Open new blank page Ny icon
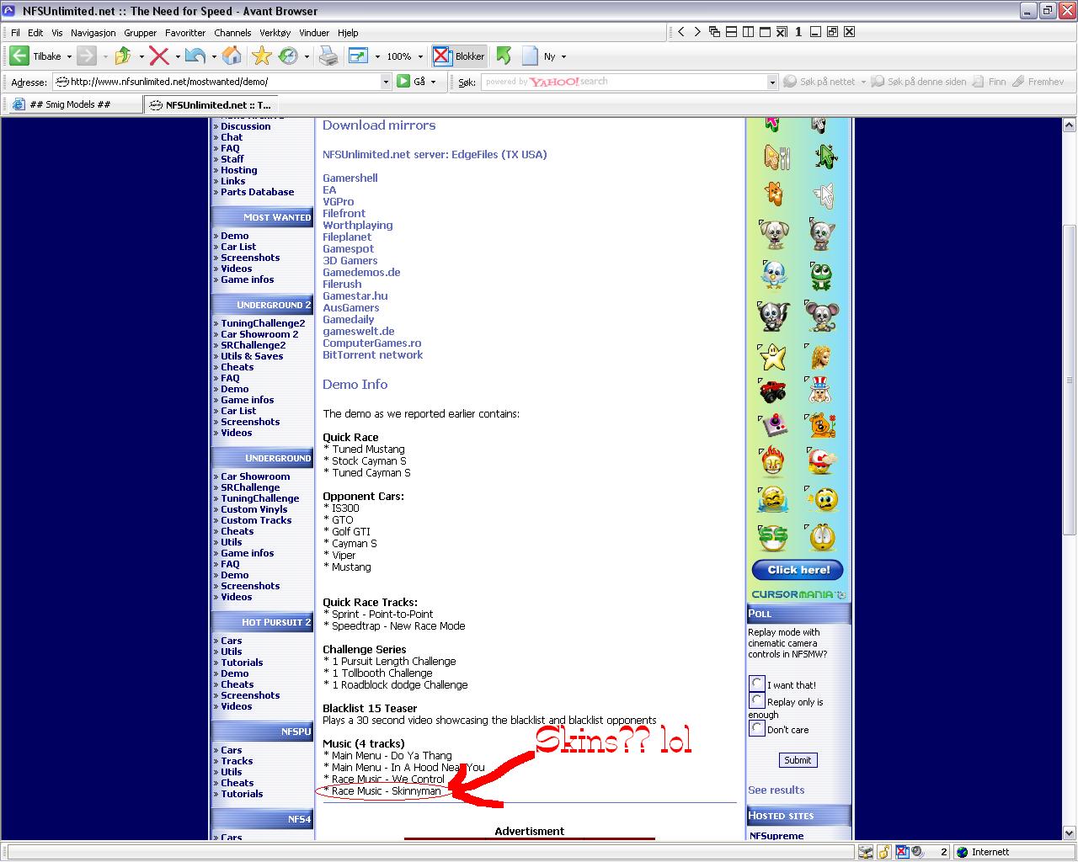 click(530, 56)
